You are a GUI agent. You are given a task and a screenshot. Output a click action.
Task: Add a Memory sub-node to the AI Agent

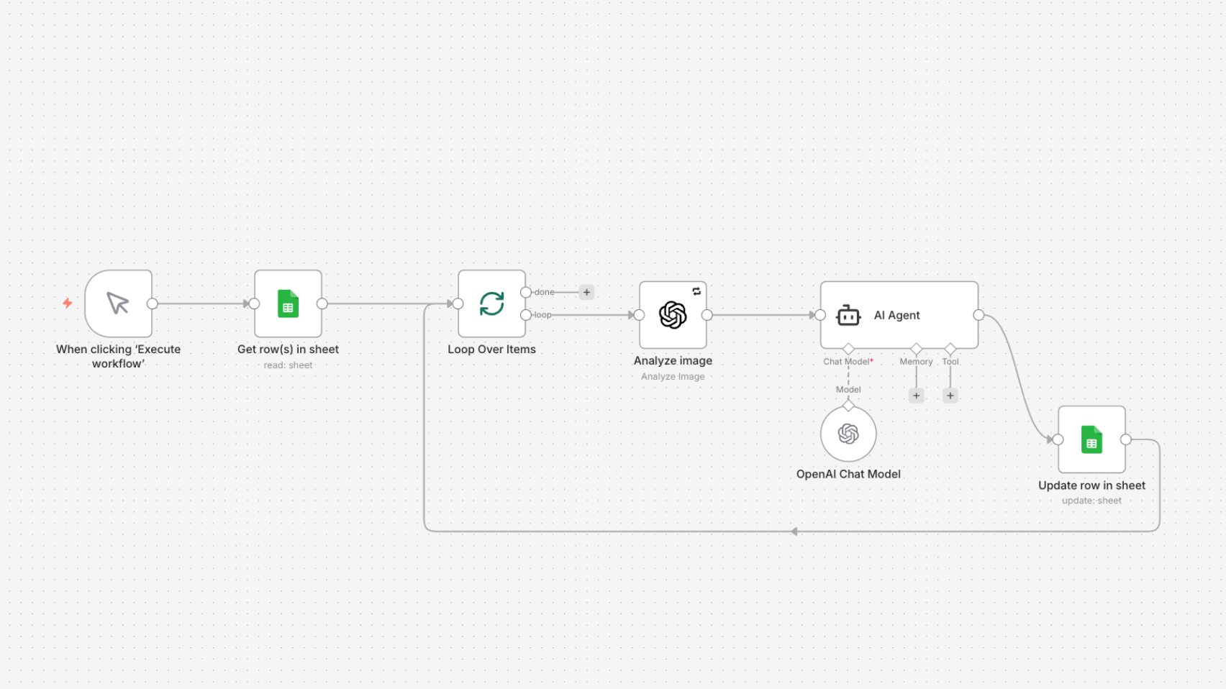[x=916, y=395]
